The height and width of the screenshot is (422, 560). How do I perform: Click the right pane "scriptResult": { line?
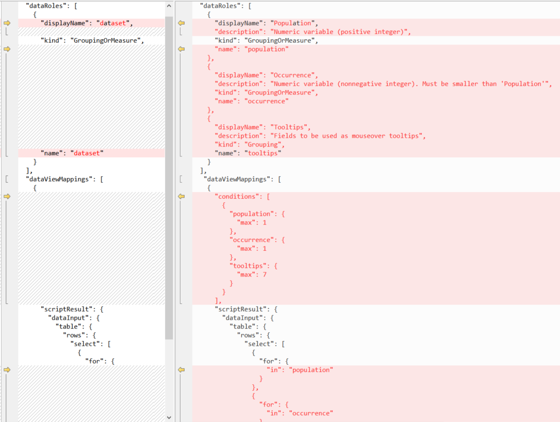coord(246,310)
